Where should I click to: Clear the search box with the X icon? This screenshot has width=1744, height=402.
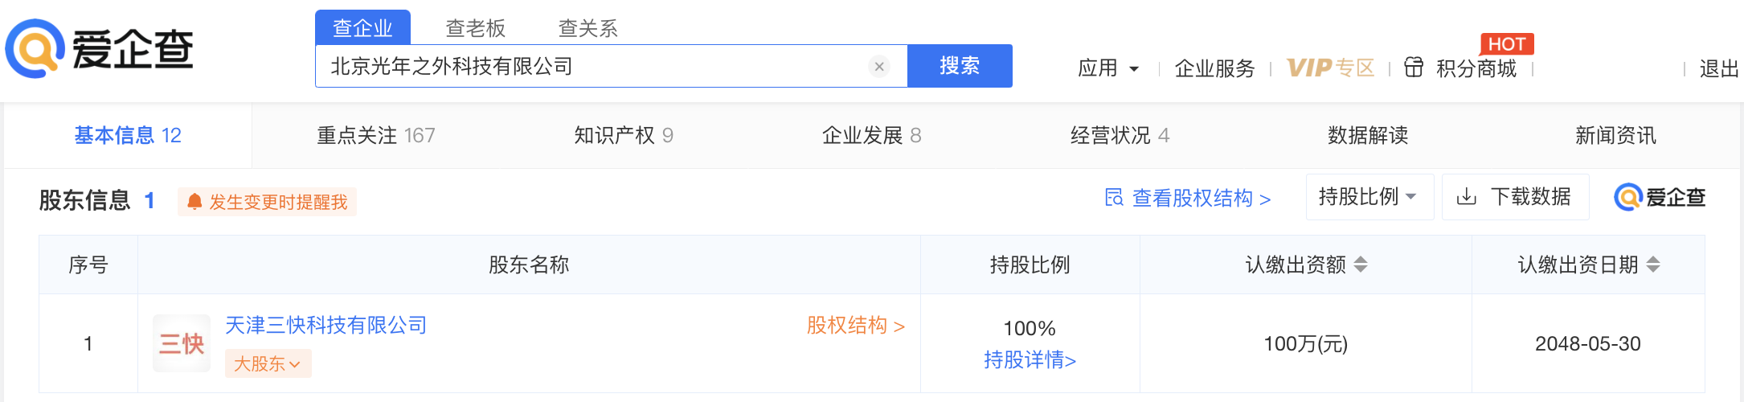(879, 67)
